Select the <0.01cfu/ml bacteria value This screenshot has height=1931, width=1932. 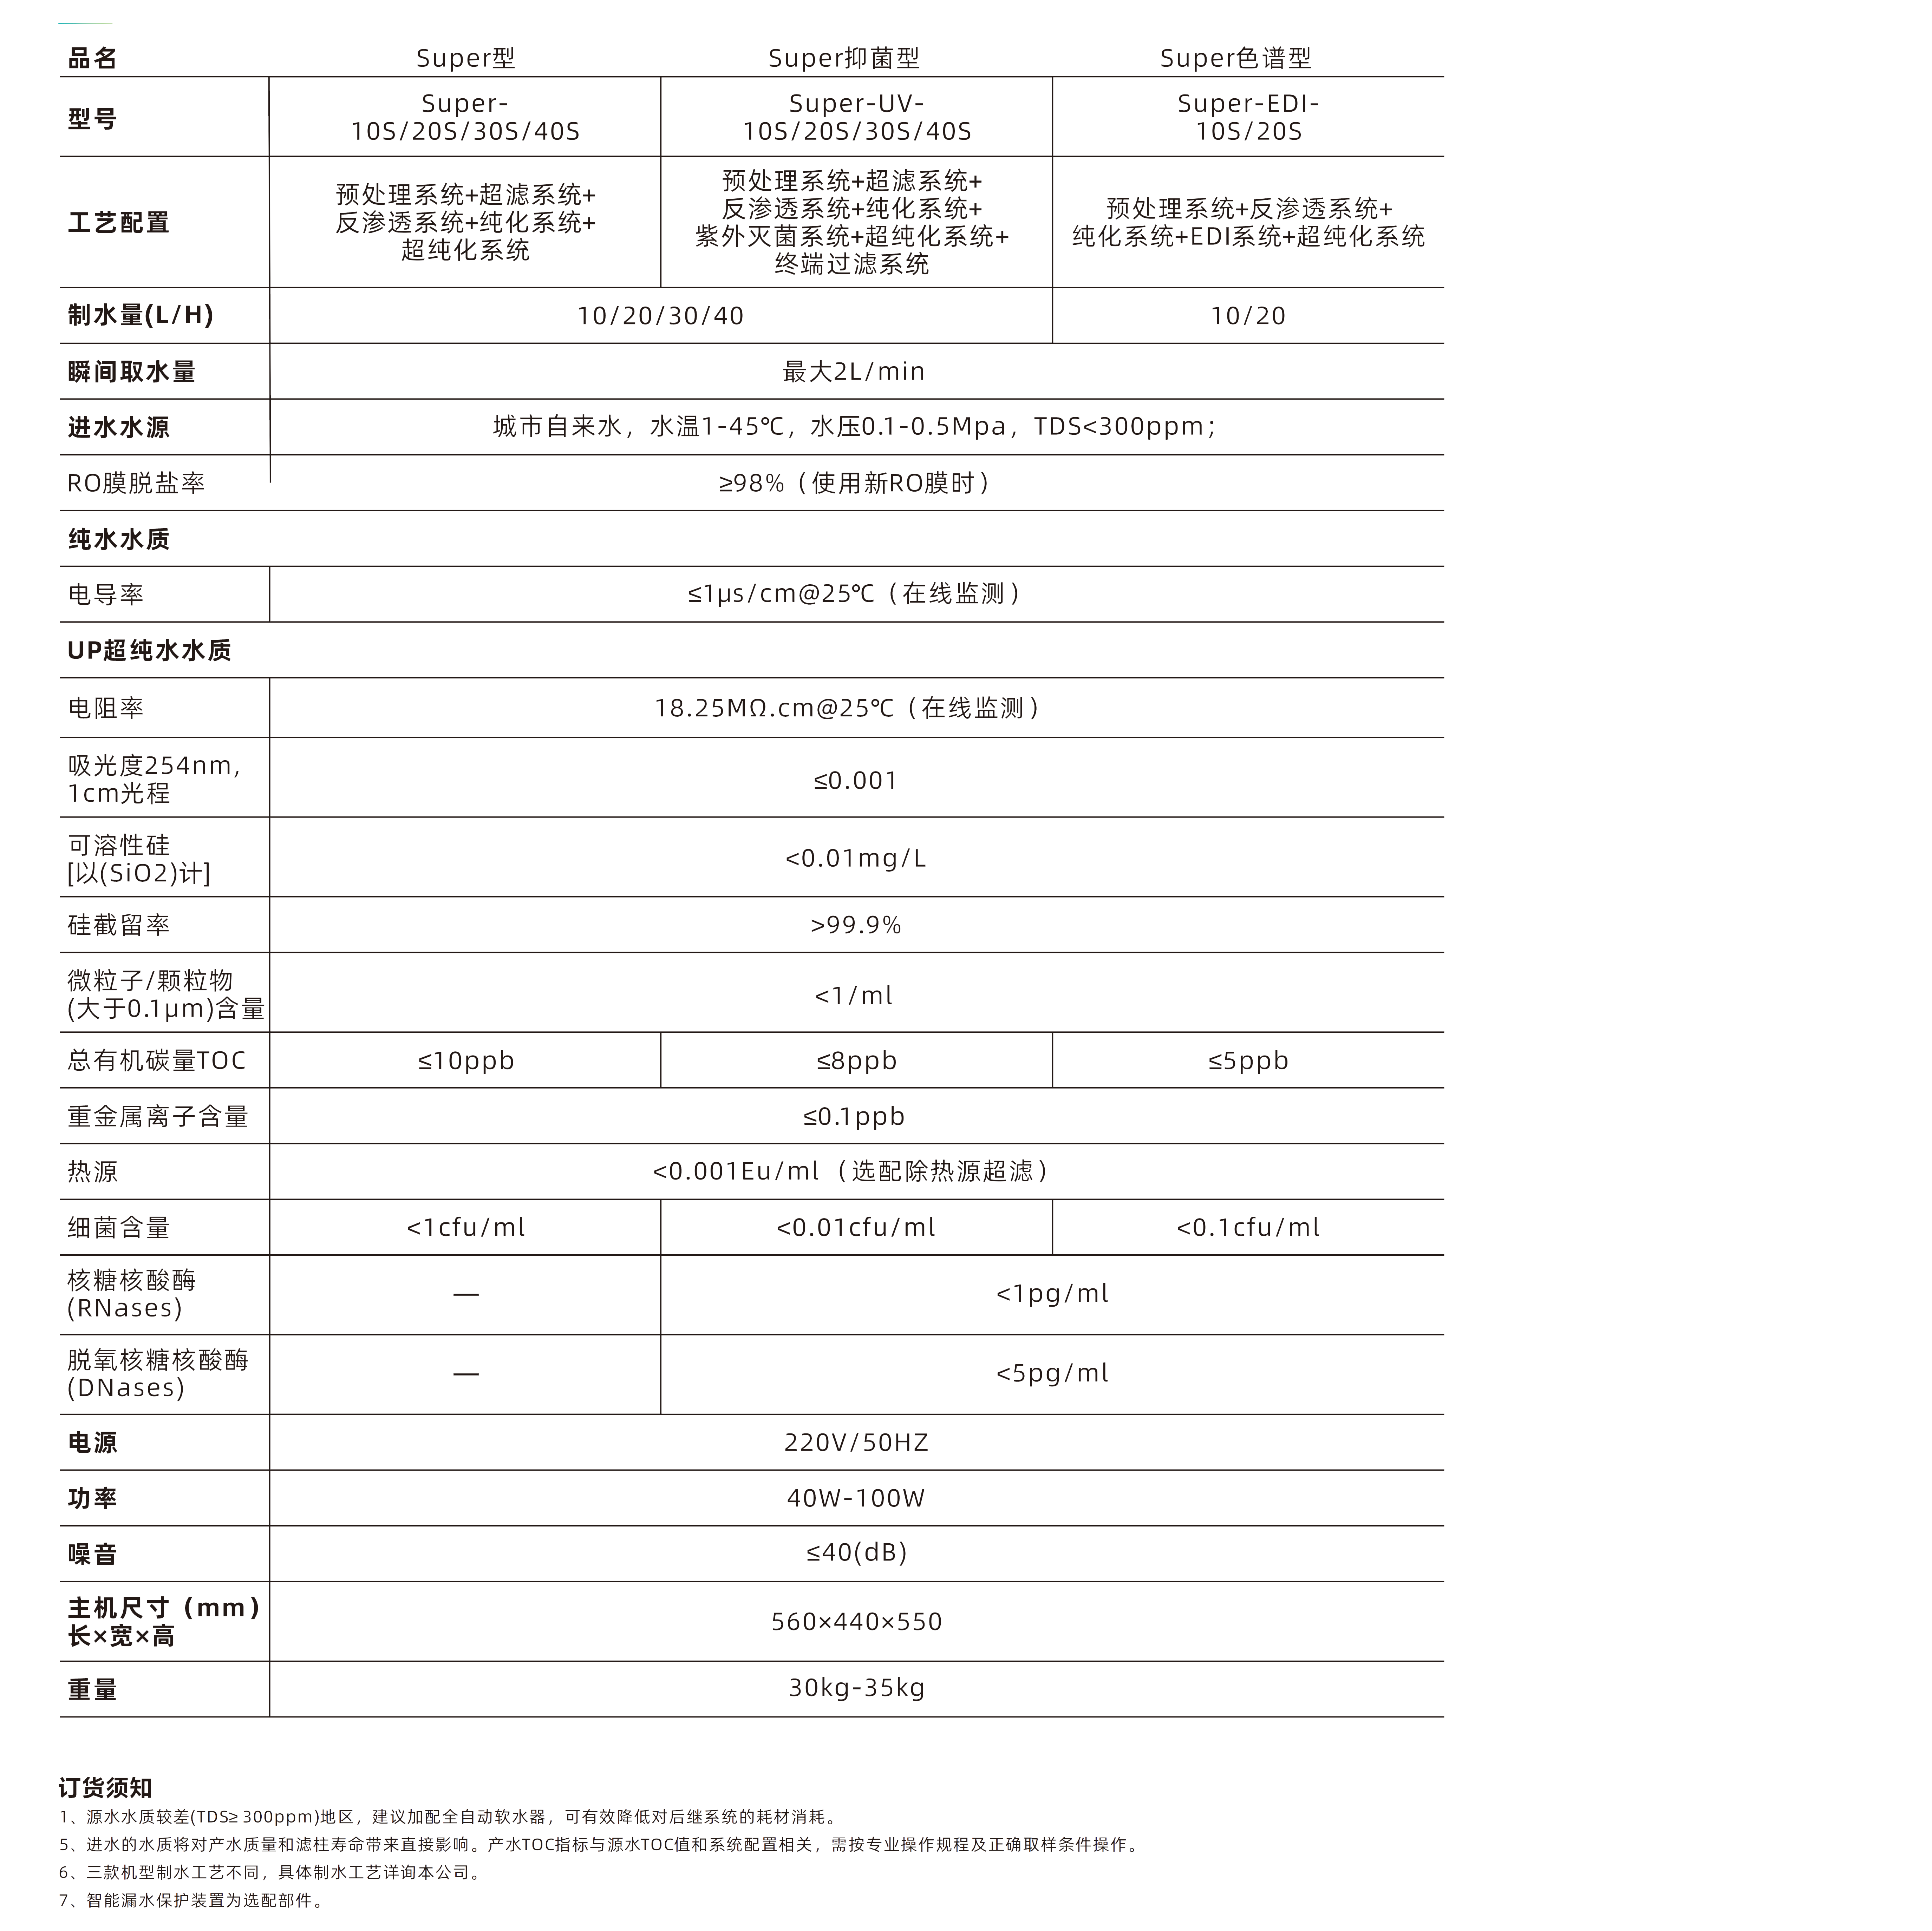[856, 1227]
